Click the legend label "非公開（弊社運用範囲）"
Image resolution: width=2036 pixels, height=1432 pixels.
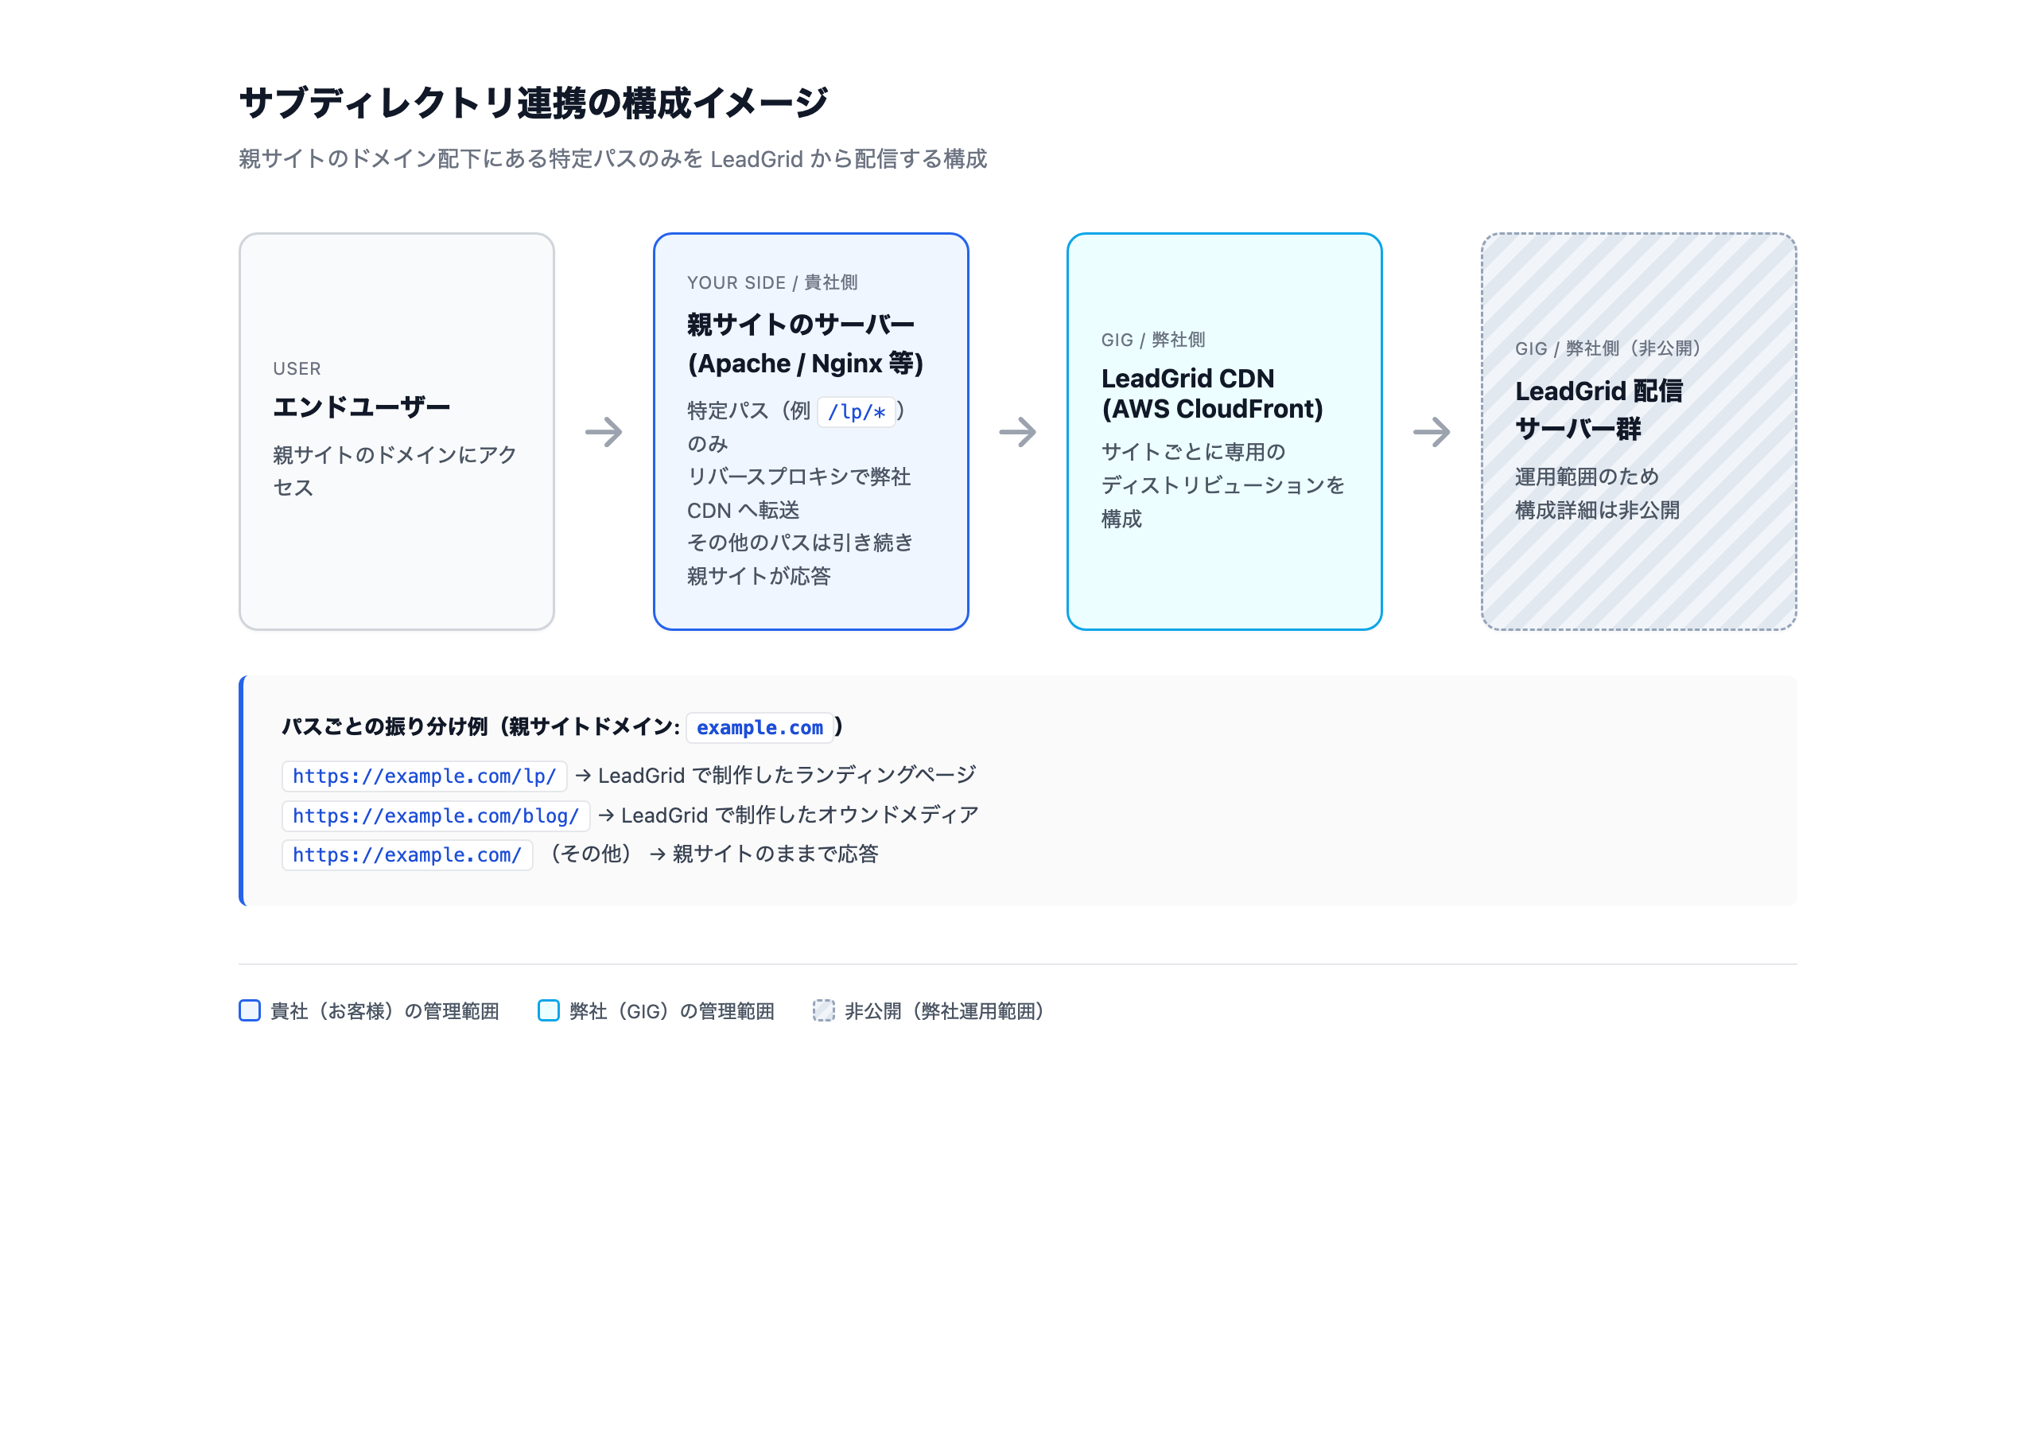point(946,1011)
